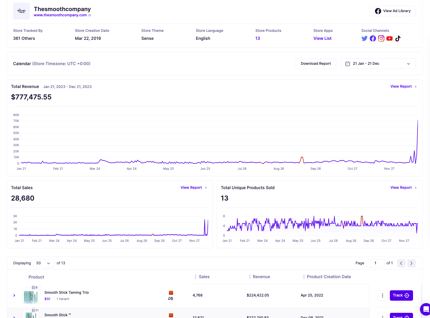This screenshot has width=430, height=318.
Task: Click the info icon next to the store URL
Action: point(90,15)
